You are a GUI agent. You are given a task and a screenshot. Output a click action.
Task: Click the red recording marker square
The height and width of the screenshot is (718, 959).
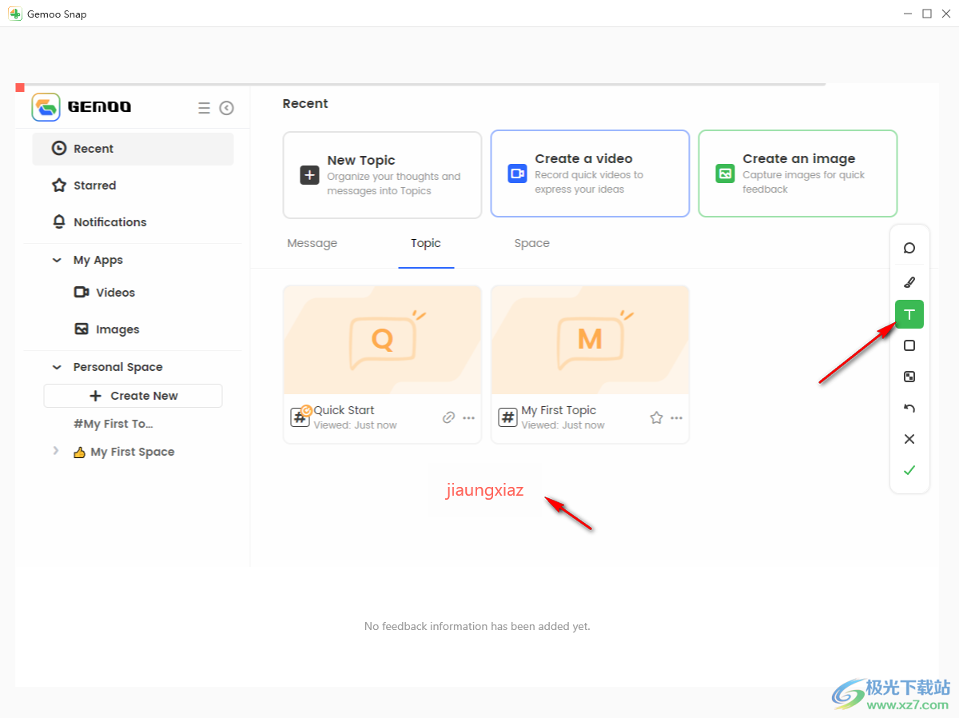tap(20, 87)
